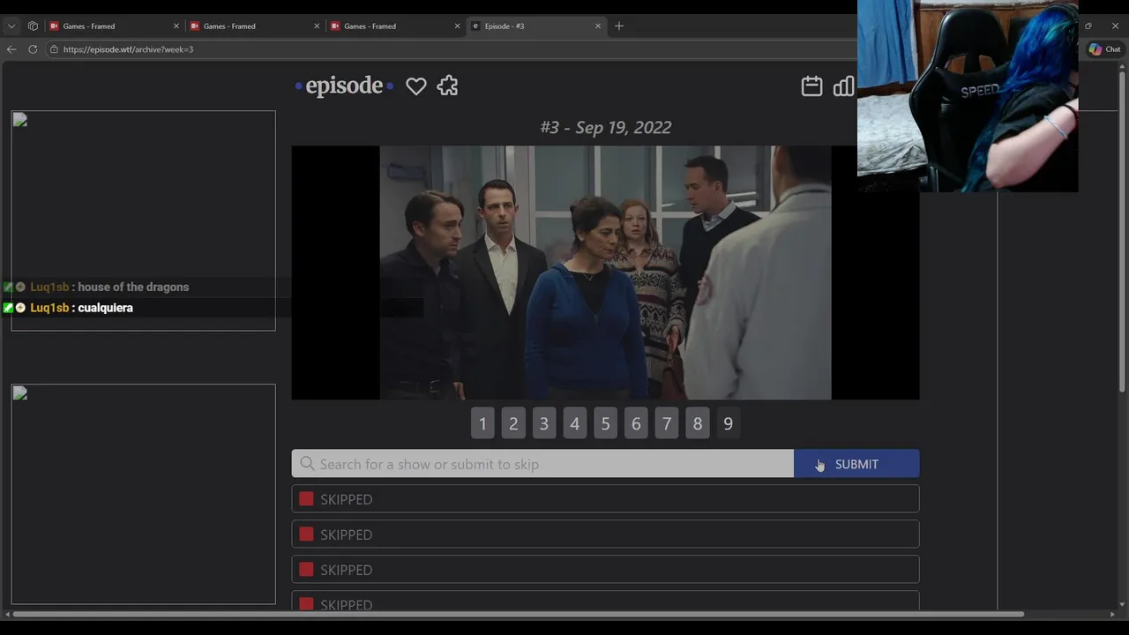1129x635 pixels.
Task: Show frame 7 of the episode
Action: [x=667, y=423]
